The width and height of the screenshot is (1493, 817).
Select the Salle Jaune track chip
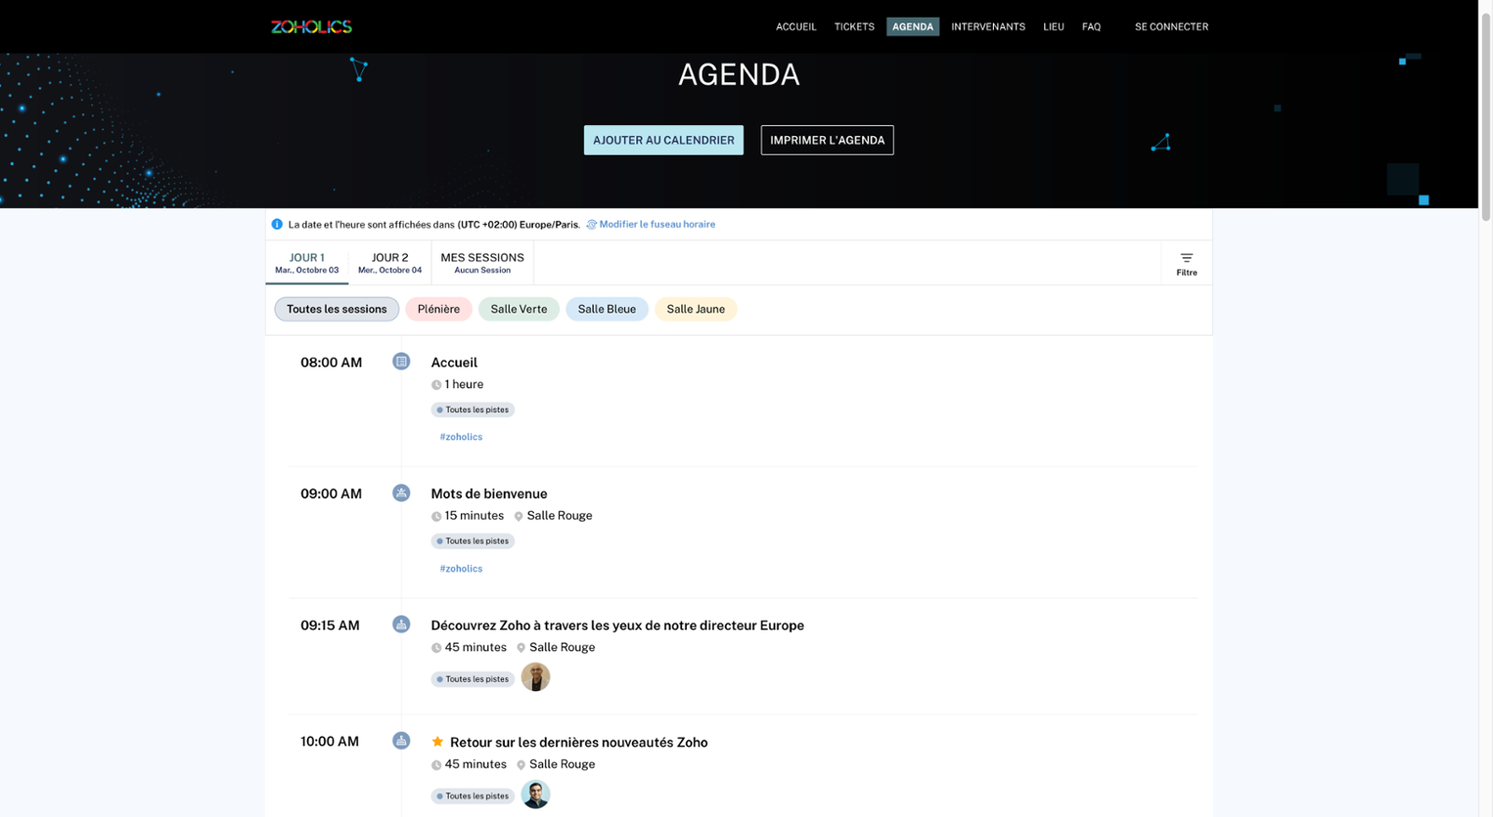[695, 310]
